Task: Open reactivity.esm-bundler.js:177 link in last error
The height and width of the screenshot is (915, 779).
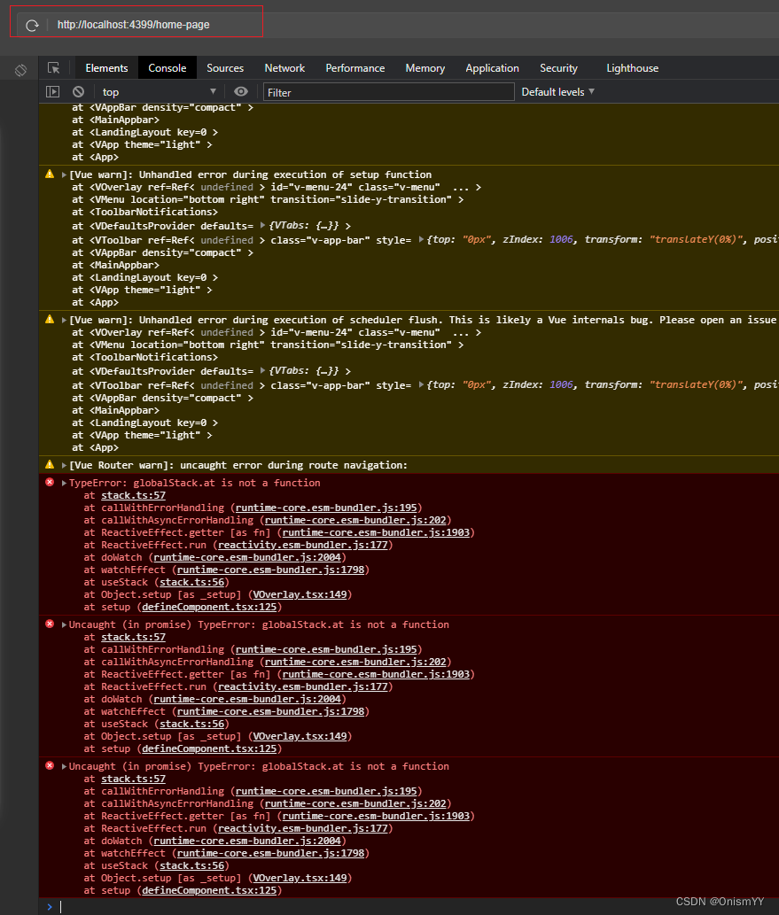Action: click(302, 828)
